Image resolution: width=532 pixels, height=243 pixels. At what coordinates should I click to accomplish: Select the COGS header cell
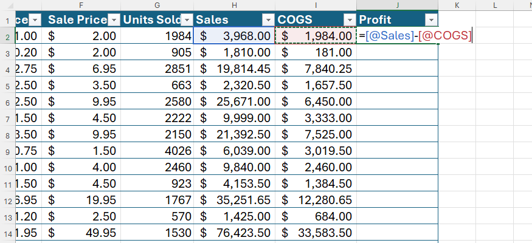click(x=316, y=19)
